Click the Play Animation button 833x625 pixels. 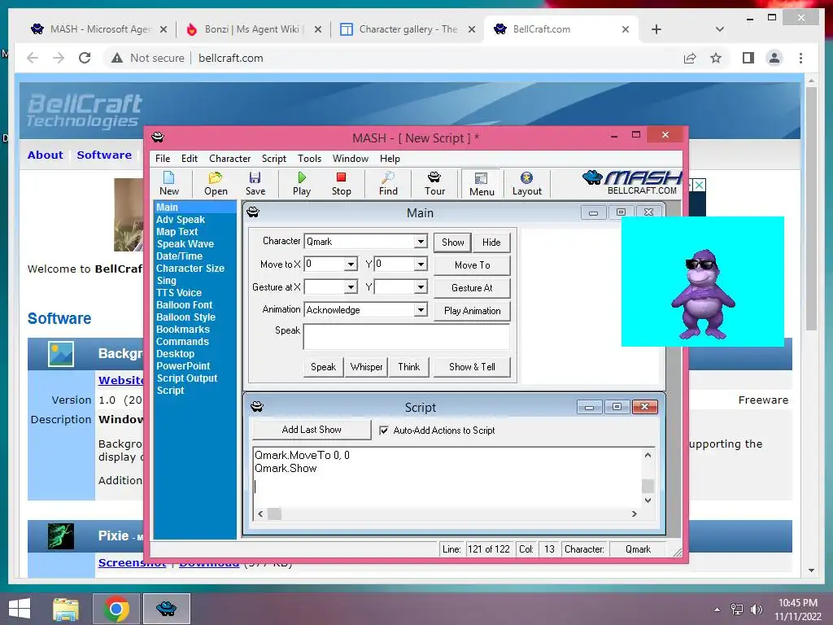click(473, 311)
